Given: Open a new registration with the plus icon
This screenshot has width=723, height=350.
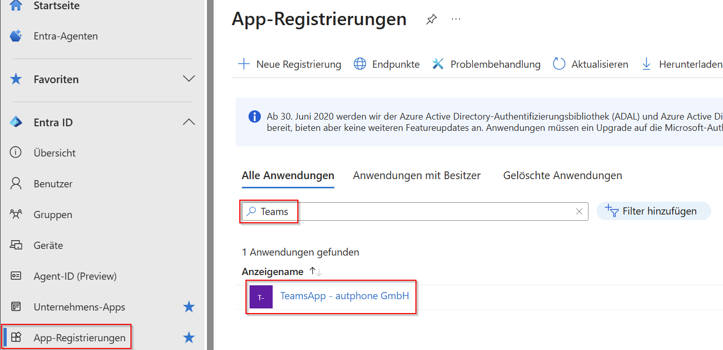Looking at the screenshot, I should click(x=243, y=64).
